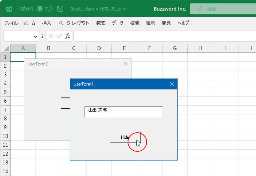
Task: Click the Excel logo icon in title bar
Action: coord(9,9)
